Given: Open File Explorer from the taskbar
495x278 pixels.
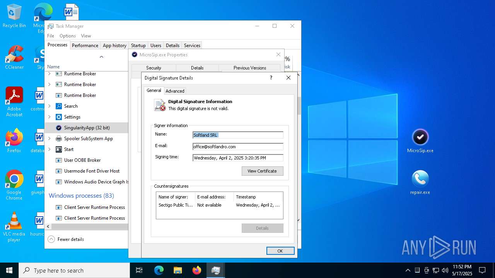Looking at the screenshot, I should [x=178, y=270].
